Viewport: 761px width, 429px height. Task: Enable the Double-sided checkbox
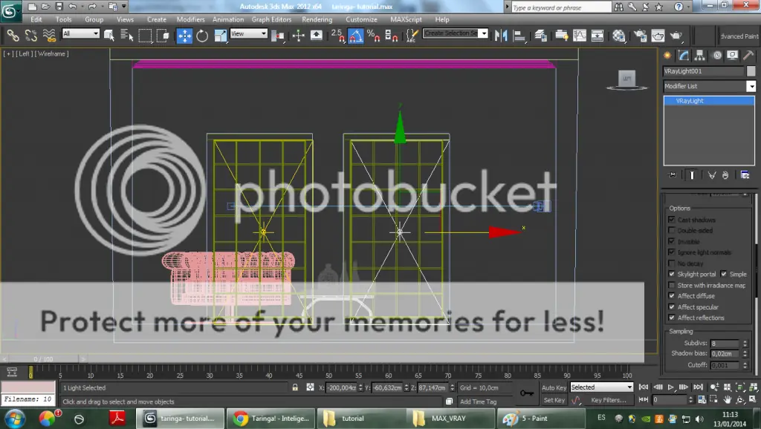pos(671,230)
